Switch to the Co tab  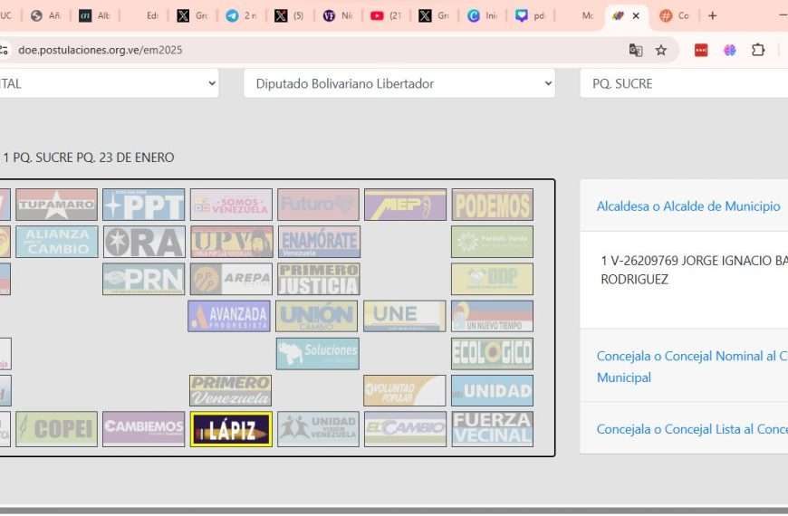point(675,15)
